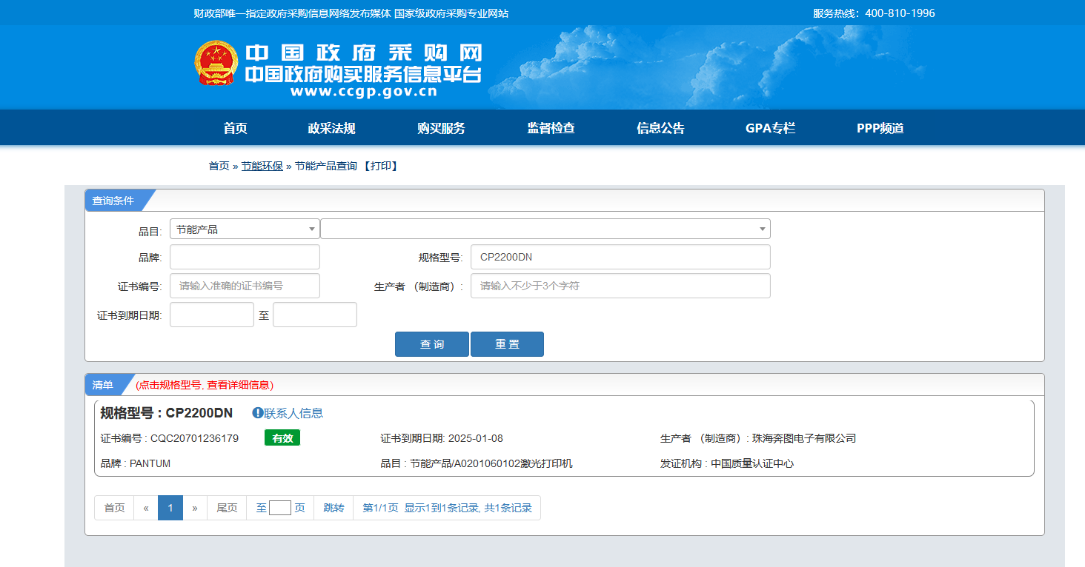
Task: Click the 节能环保 breadcrumb link
Action: click(262, 166)
